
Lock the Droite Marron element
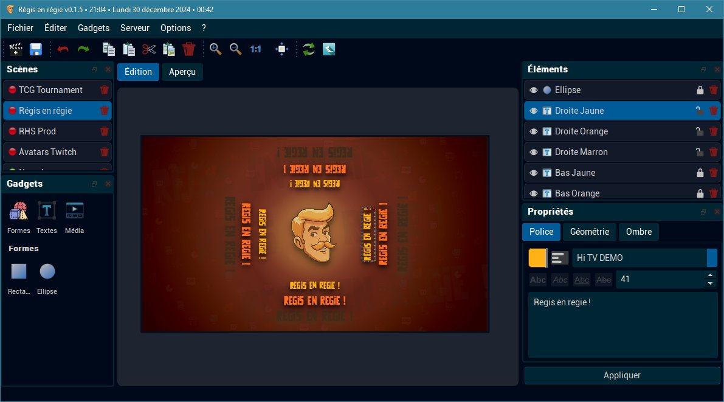(x=700, y=152)
